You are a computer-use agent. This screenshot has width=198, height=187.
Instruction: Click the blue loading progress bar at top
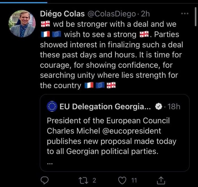coord(23,2)
